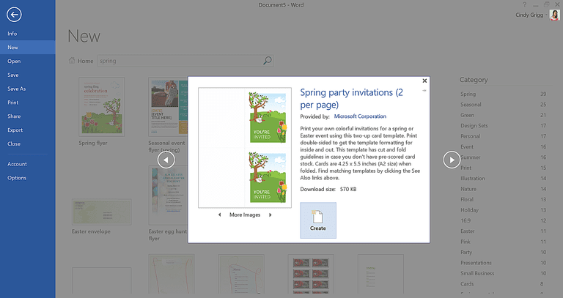This screenshot has width=563, height=298.
Task: Open Account settings
Action: point(18,164)
